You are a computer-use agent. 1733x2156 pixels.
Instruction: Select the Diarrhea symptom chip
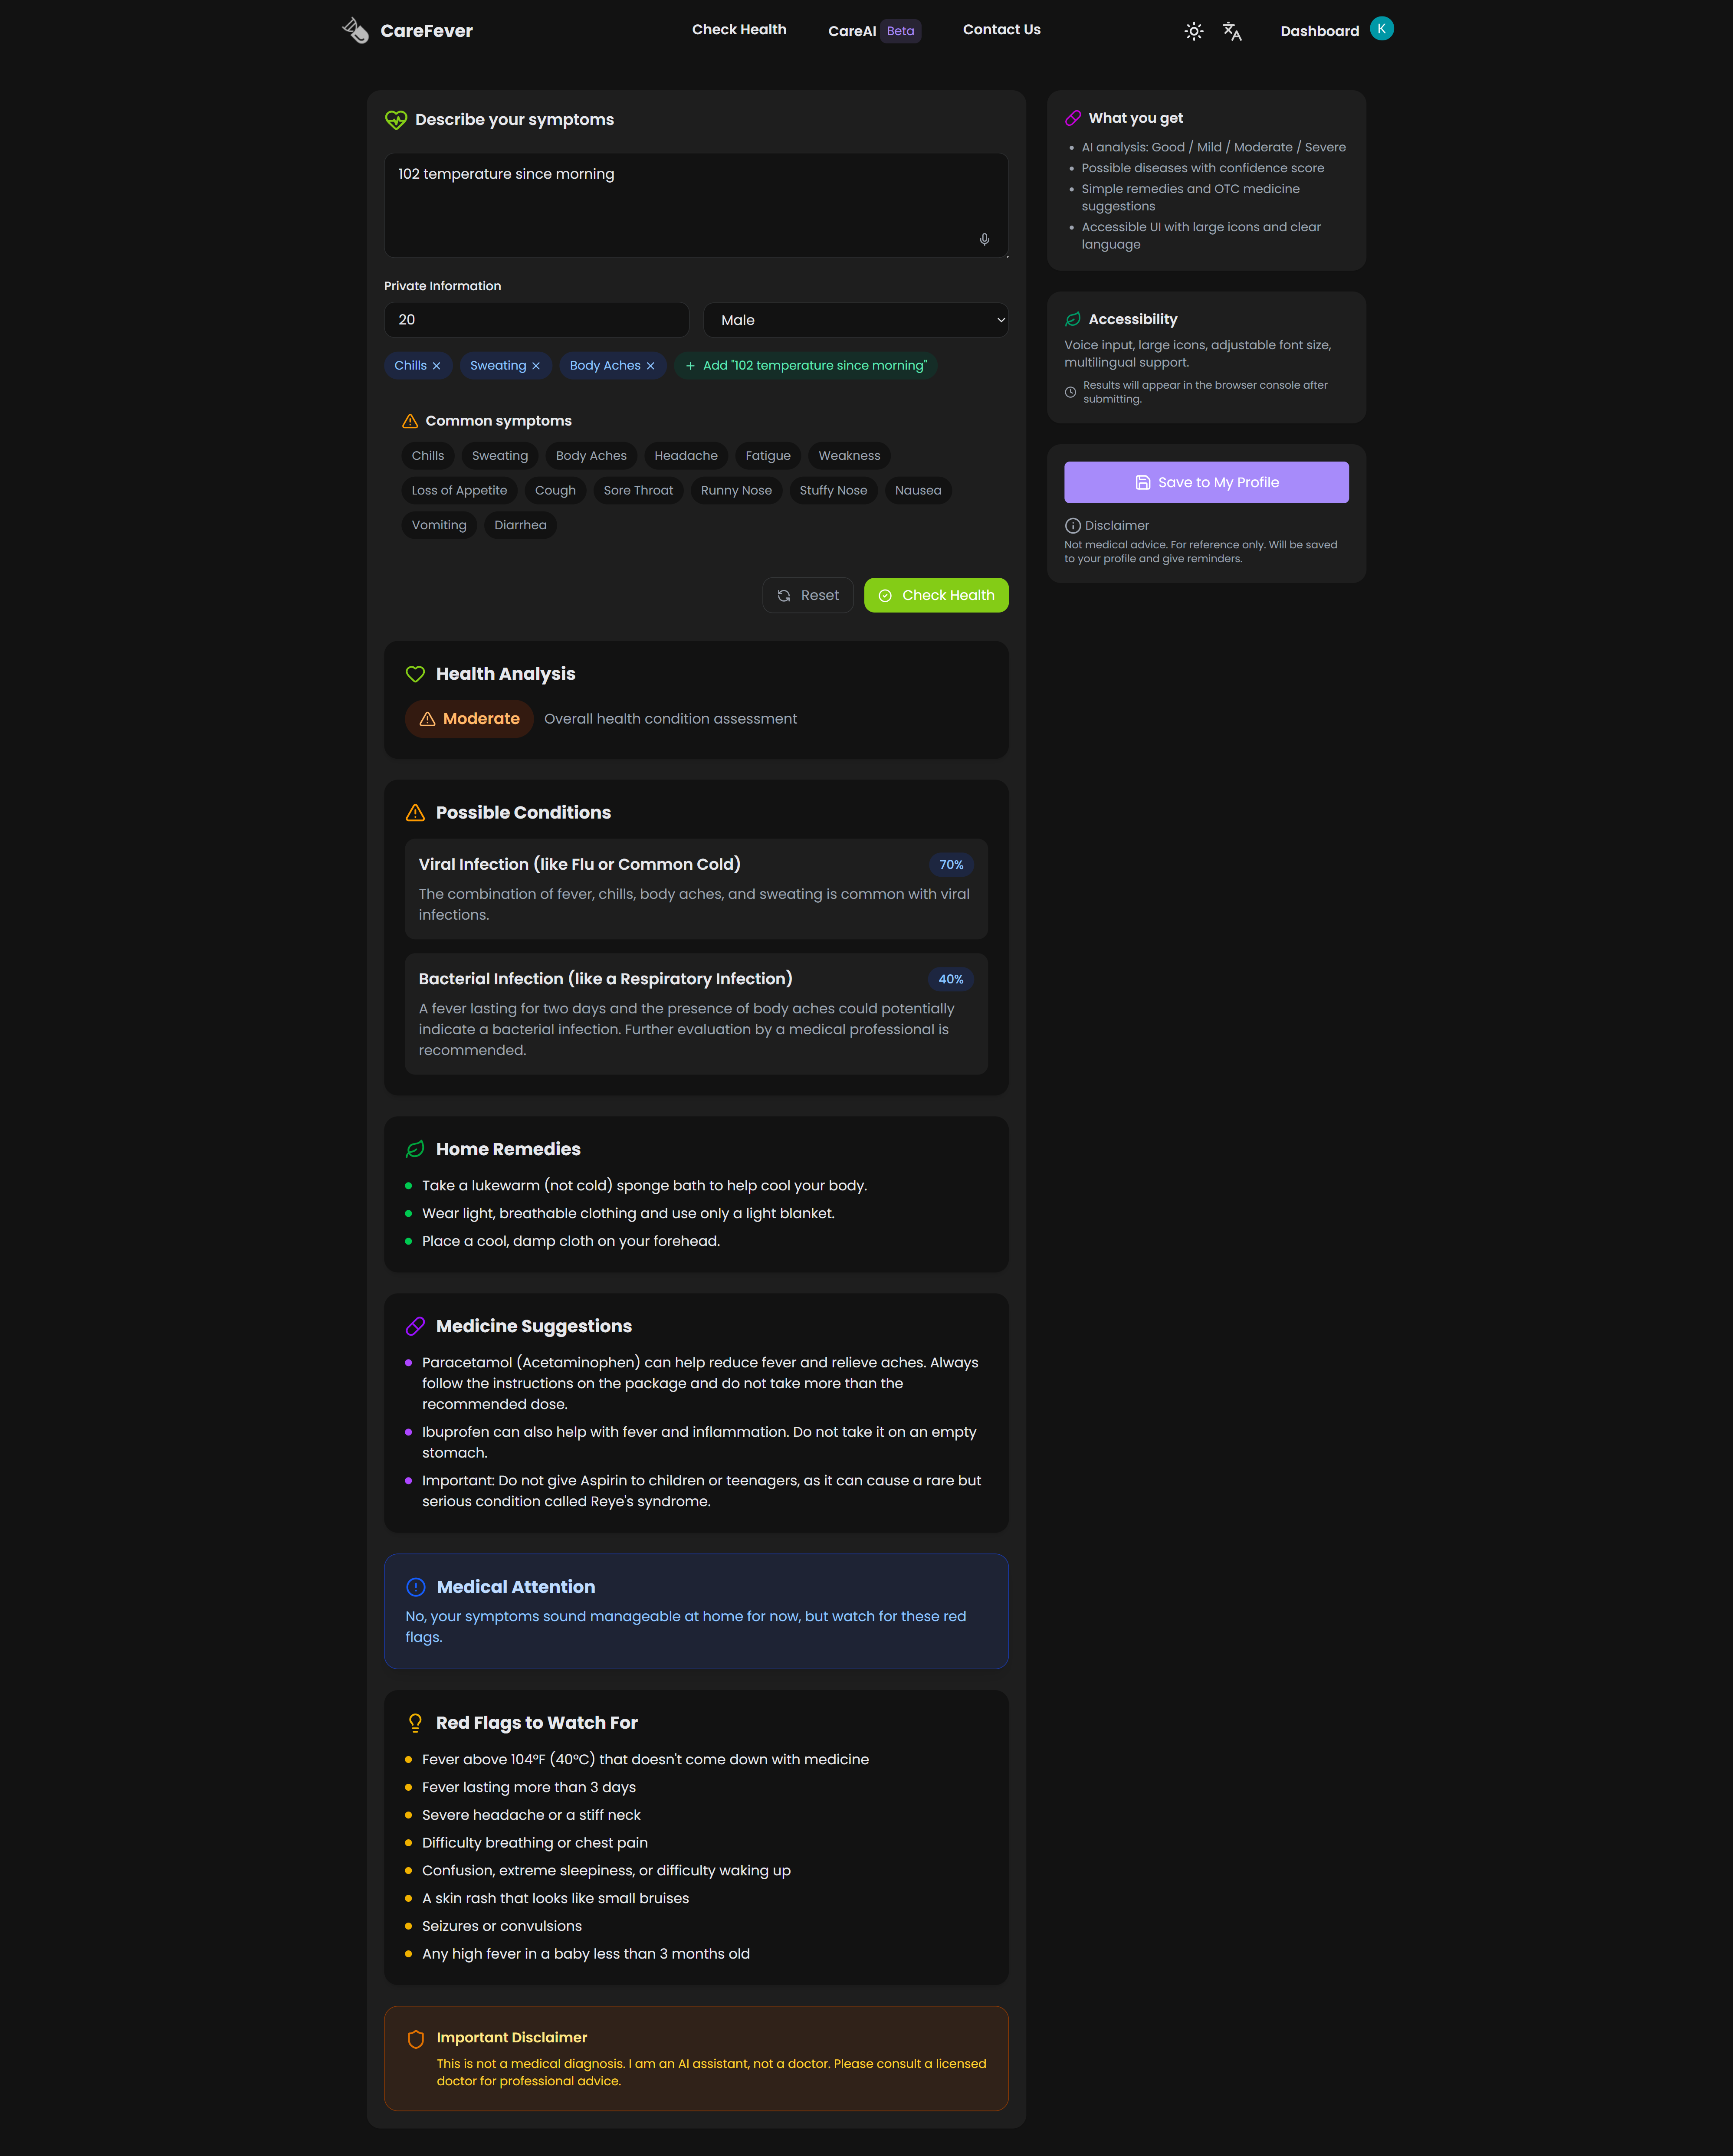click(520, 525)
